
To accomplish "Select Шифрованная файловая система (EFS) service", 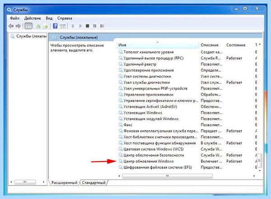I will tap(158, 167).
